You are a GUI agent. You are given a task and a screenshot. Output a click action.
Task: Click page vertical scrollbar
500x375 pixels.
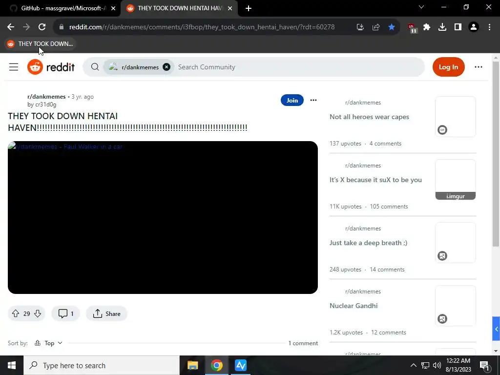[x=496, y=154]
